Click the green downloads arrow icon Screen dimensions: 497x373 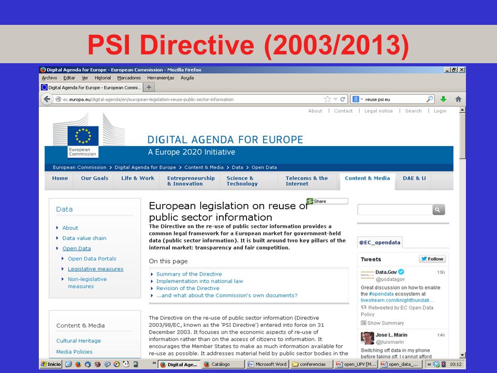[444, 99]
